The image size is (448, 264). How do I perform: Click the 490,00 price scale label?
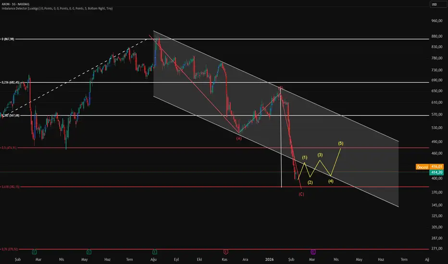pos(436,142)
